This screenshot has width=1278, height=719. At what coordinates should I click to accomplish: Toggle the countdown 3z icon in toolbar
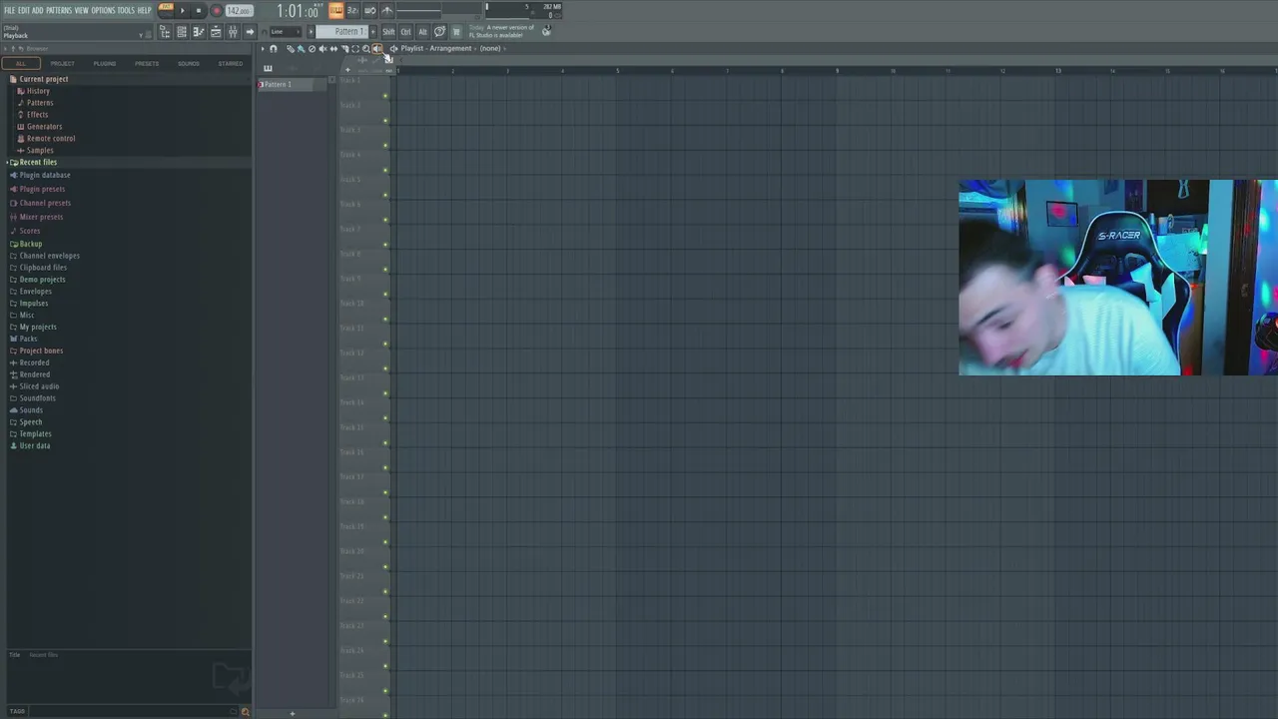tap(352, 10)
